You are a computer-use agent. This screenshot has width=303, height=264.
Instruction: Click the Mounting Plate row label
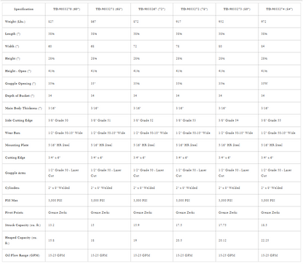[x=17, y=145]
